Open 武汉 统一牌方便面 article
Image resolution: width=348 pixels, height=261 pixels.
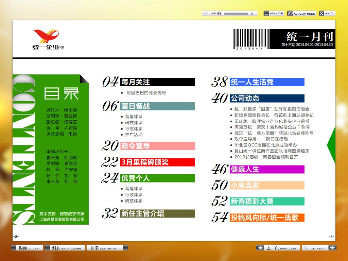(x=274, y=133)
